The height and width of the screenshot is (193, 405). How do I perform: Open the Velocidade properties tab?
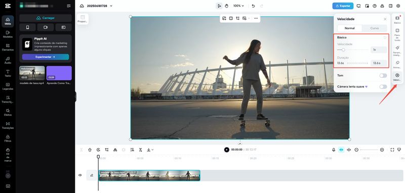pyautogui.click(x=397, y=77)
